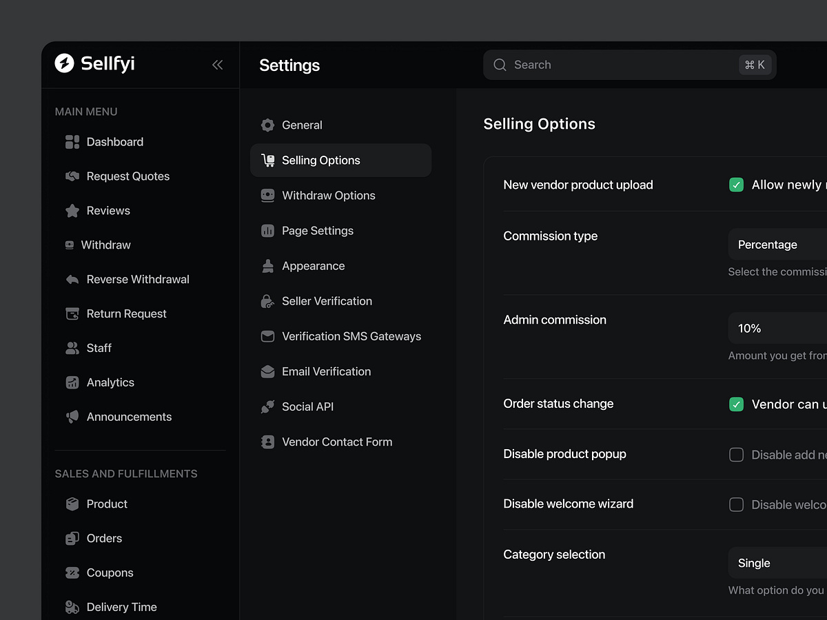The width and height of the screenshot is (827, 620).
Task: Open Reviews via the star icon
Action: click(x=72, y=210)
